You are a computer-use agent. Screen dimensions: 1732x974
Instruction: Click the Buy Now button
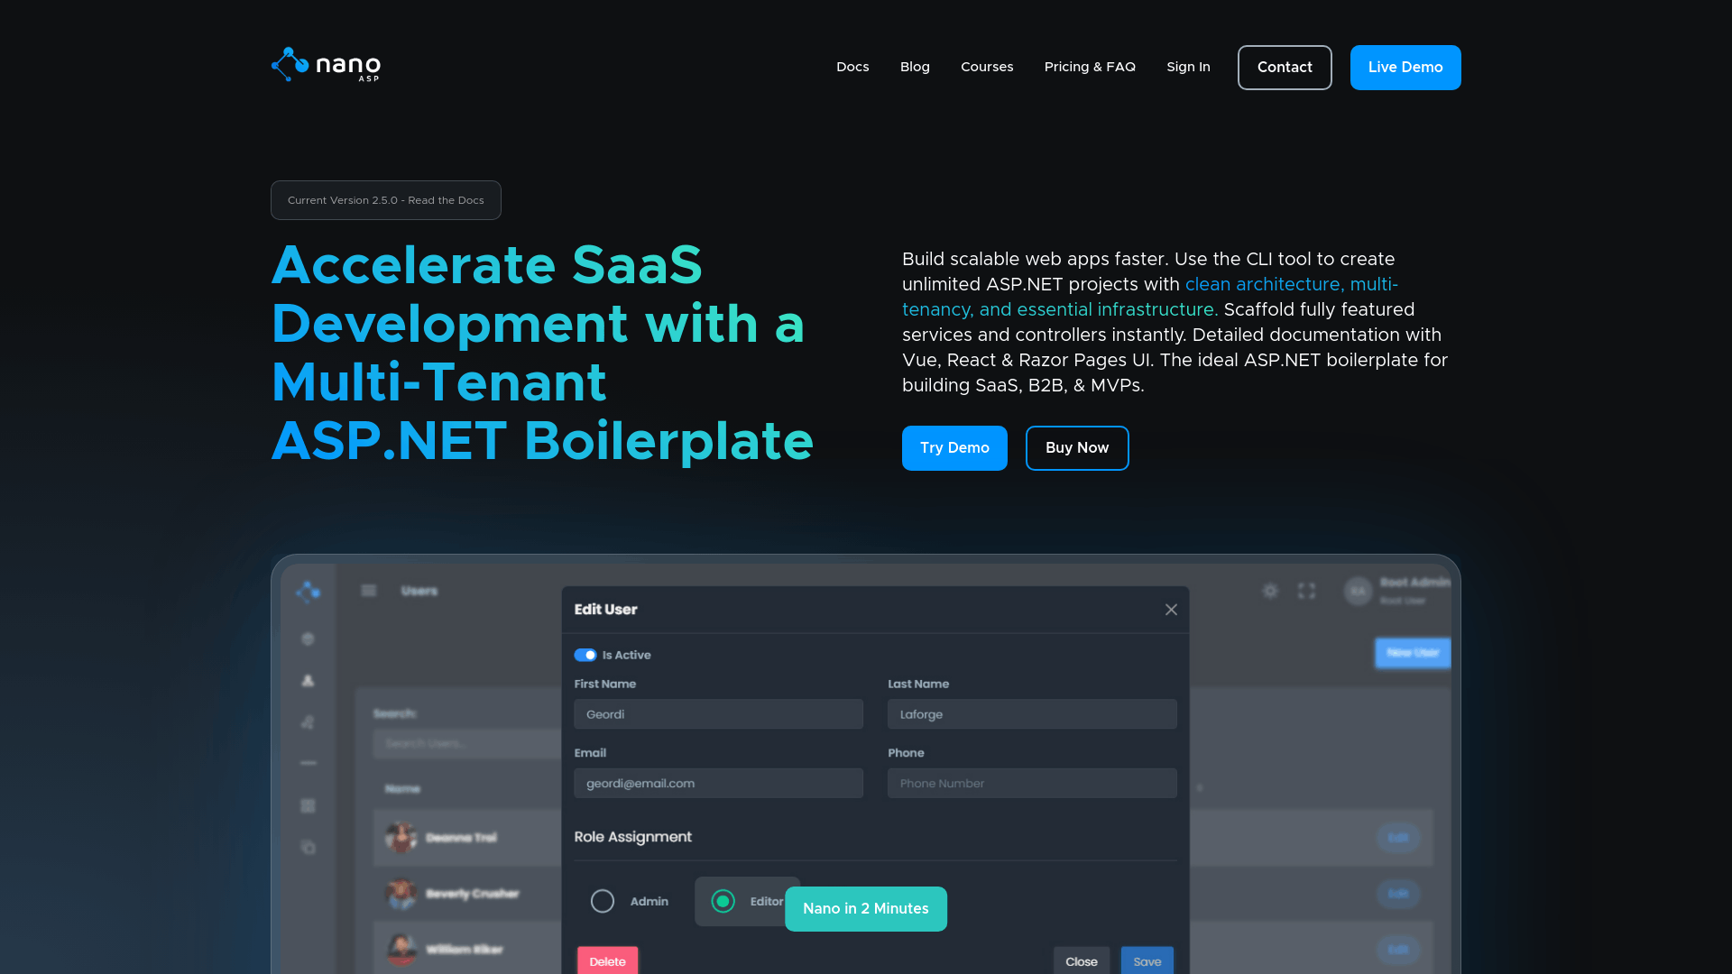(1077, 448)
